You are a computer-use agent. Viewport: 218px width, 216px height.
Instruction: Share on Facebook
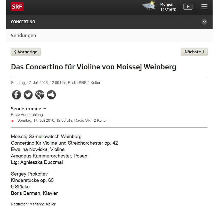[x=17, y=95]
